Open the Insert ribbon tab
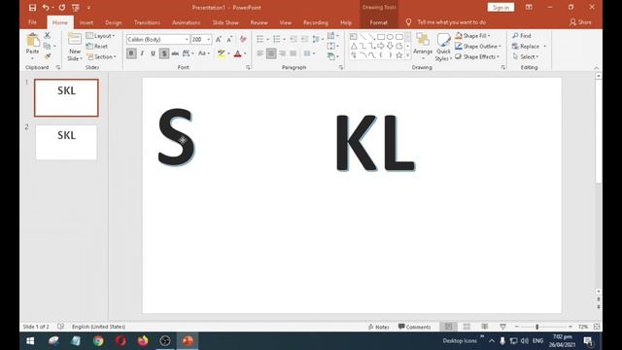 click(86, 22)
